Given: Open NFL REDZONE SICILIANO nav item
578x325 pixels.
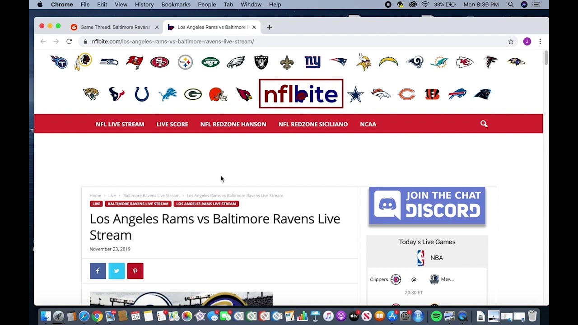Looking at the screenshot, I should point(313,124).
